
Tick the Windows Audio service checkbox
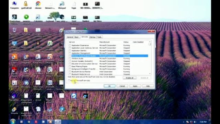pos(70,59)
